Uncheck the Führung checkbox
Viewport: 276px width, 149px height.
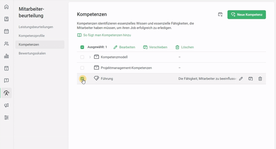[82, 79]
